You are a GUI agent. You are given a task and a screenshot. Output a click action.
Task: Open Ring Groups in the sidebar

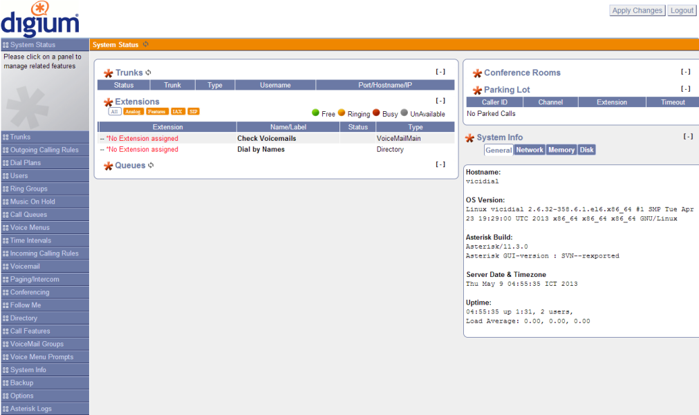point(45,189)
